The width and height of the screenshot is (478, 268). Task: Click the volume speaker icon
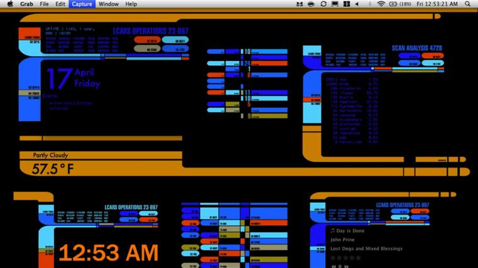pos(358,4)
